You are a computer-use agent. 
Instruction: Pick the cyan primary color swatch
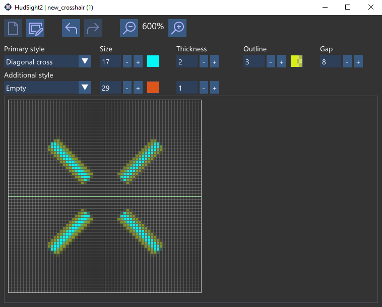tap(153, 62)
